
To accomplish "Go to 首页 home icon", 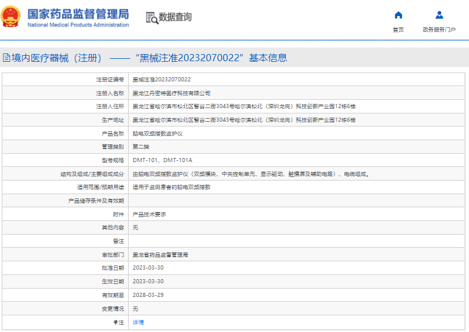I will coord(398,15).
